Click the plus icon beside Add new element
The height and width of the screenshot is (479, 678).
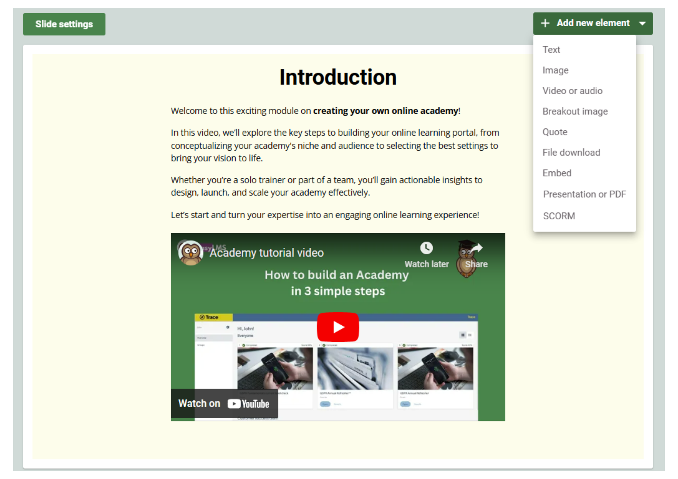coord(545,23)
